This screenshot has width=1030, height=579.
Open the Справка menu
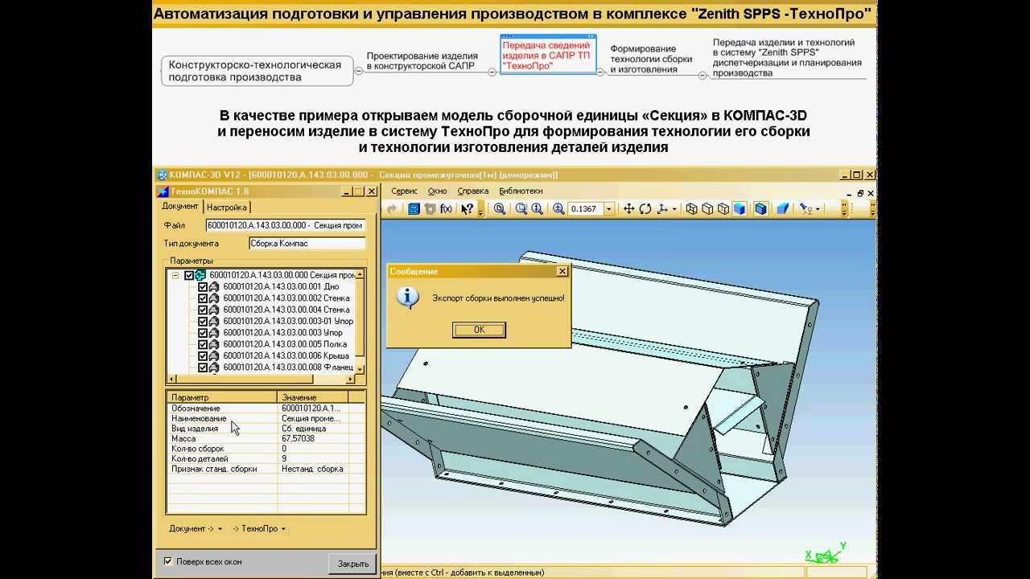click(x=473, y=191)
